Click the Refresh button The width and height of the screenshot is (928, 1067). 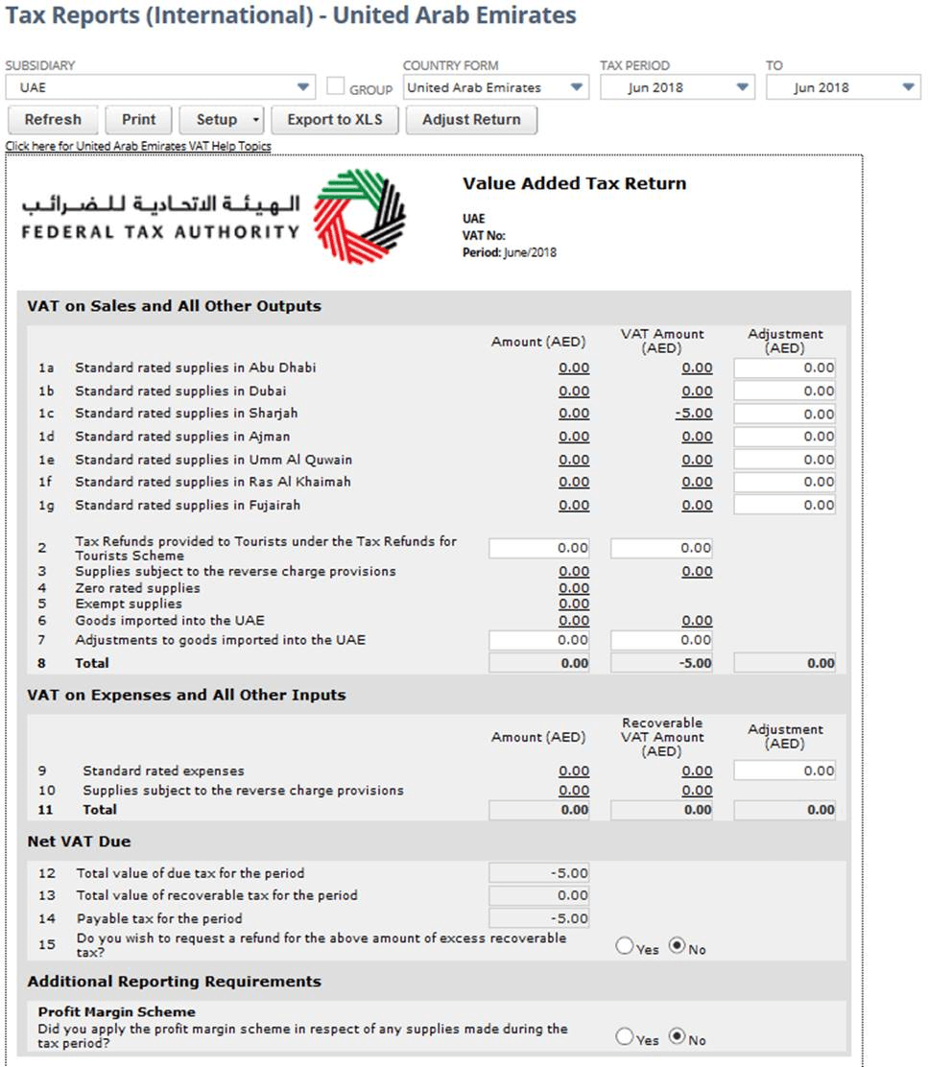(x=53, y=120)
